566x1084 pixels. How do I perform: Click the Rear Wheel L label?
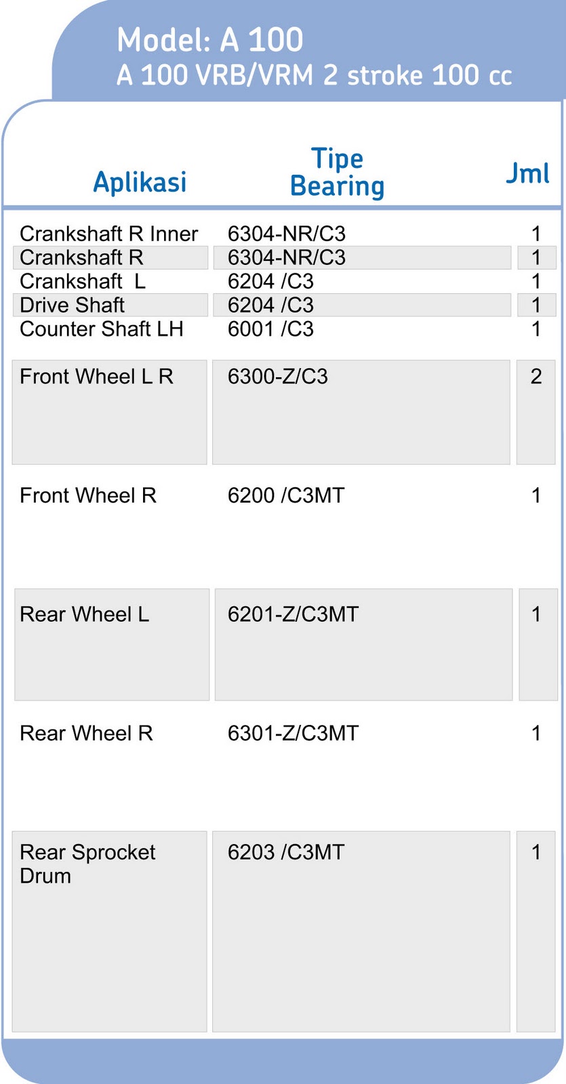[x=84, y=614]
